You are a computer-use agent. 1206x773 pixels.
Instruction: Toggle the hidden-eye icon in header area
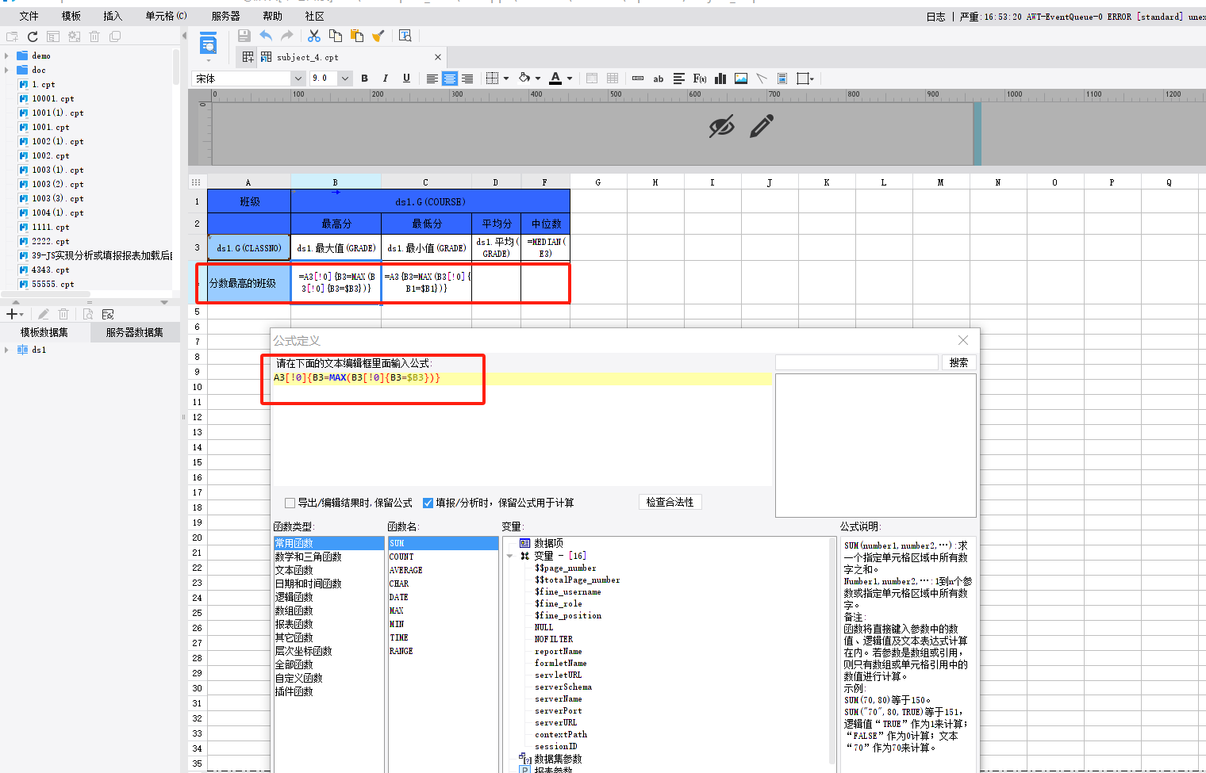721,126
